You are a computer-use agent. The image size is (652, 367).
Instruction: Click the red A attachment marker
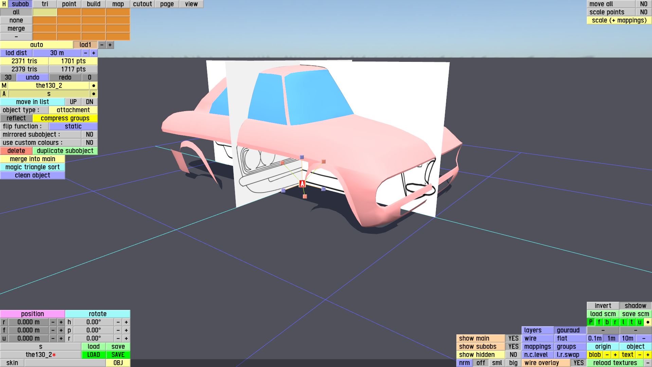(302, 184)
